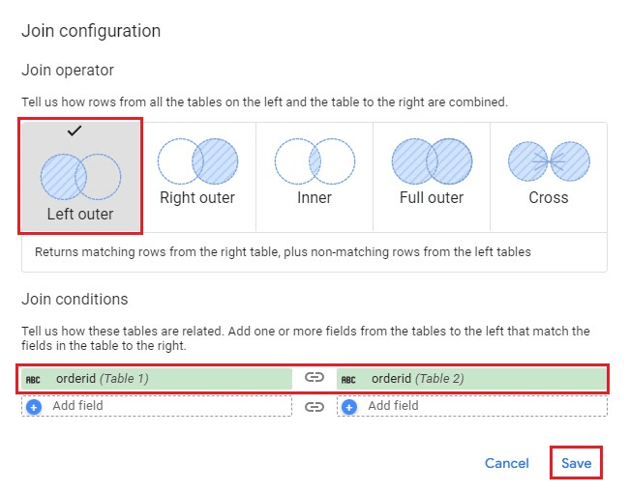Viewport: 629px width, 493px height.
Task: Click the plus icon for right Add field
Action: (349, 407)
